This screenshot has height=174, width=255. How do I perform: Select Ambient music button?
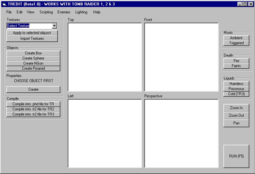coord(236,38)
